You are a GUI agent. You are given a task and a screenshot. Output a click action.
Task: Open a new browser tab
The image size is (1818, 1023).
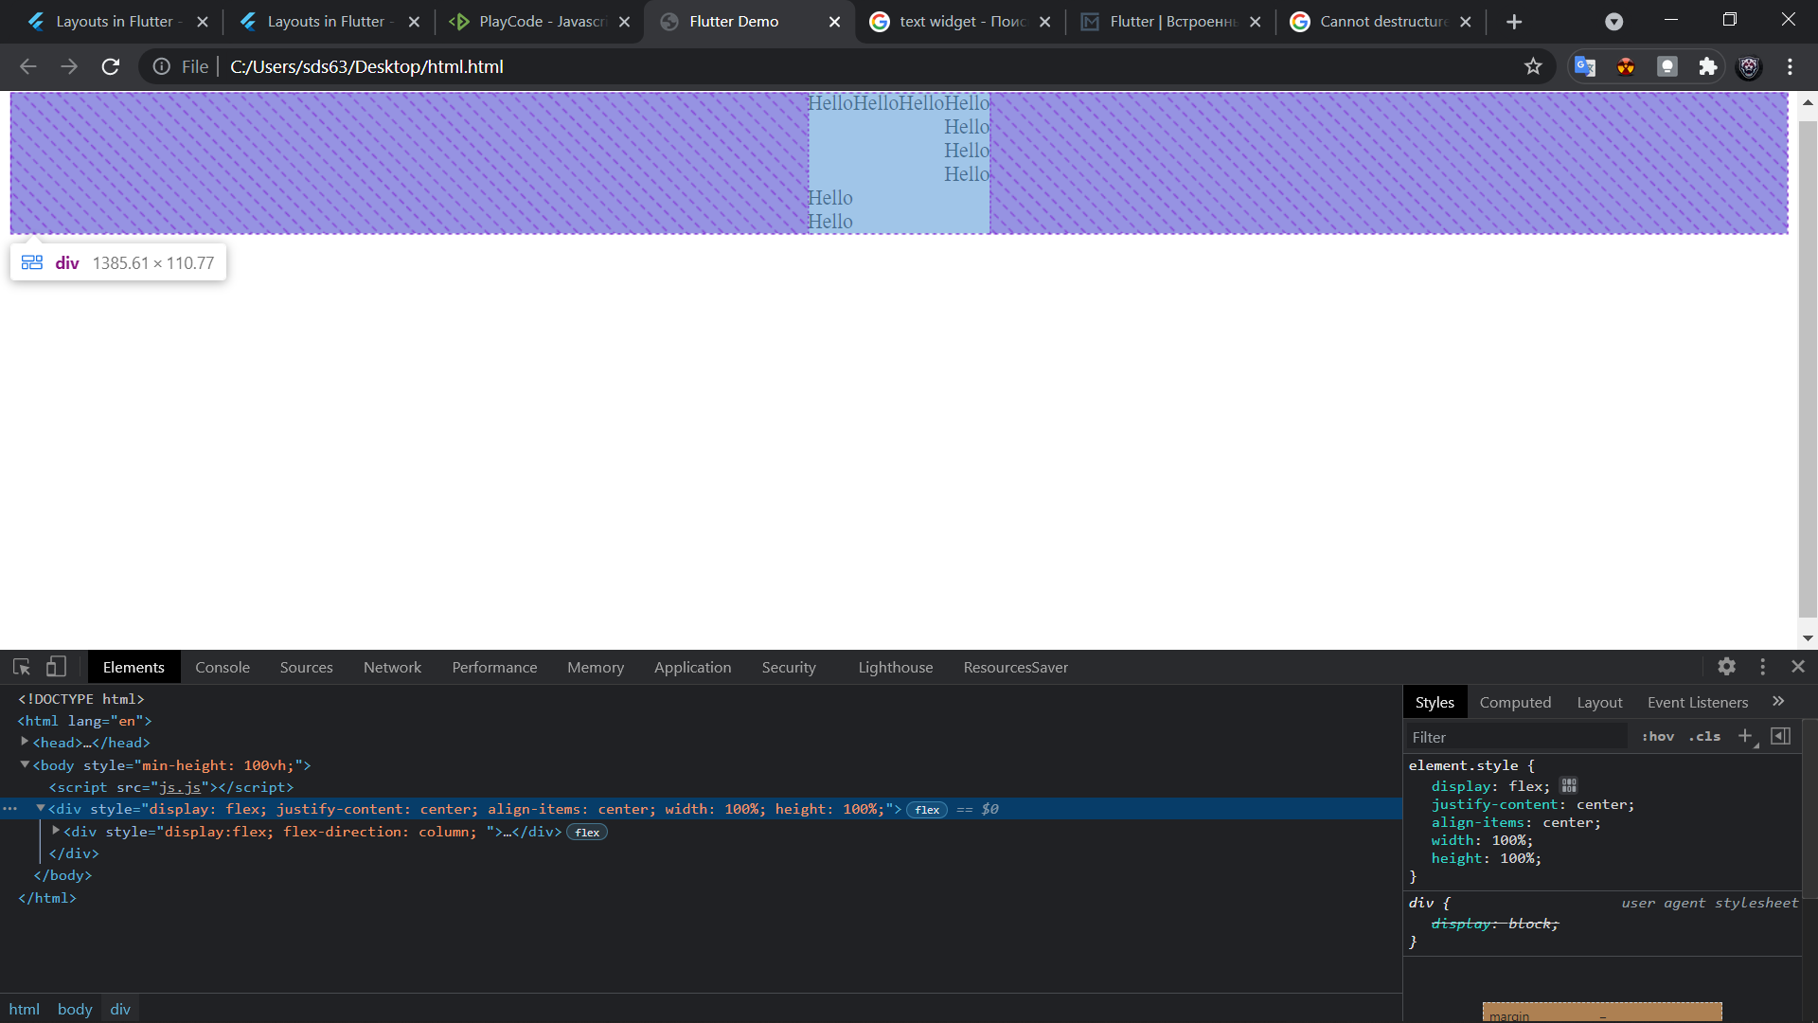pyautogui.click(x=1514, y=22)
